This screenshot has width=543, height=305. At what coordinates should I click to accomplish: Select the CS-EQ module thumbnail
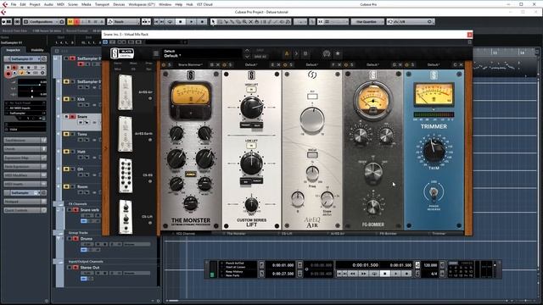(x=126, y=175)
